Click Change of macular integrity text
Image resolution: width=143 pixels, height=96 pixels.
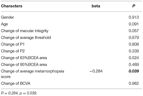tap(25, 31)
